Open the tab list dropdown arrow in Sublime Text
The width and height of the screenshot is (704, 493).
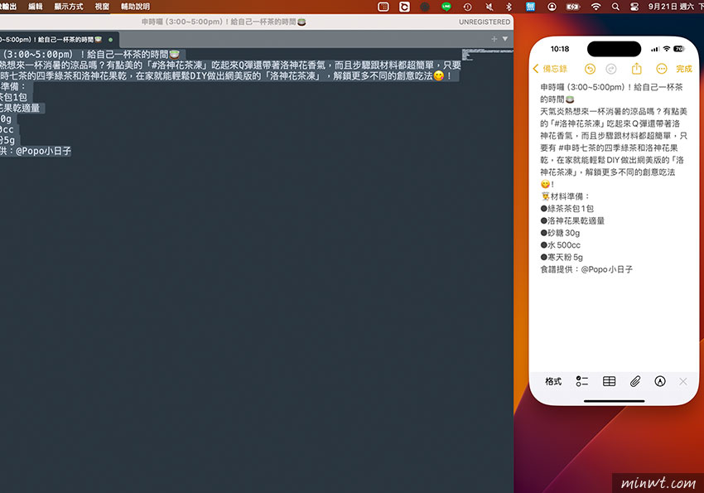(x=505, y=39)
